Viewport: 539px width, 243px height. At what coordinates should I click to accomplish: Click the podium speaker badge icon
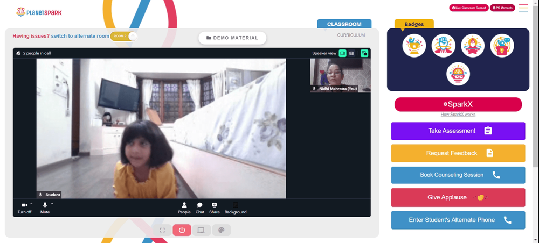coord(502,46)
